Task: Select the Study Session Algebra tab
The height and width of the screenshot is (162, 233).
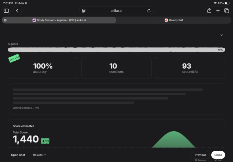Action: [x=61, y=20]
